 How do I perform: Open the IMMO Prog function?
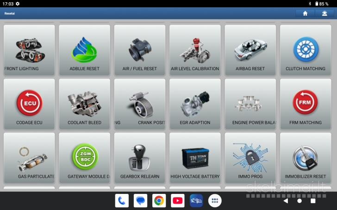point(250,158)
